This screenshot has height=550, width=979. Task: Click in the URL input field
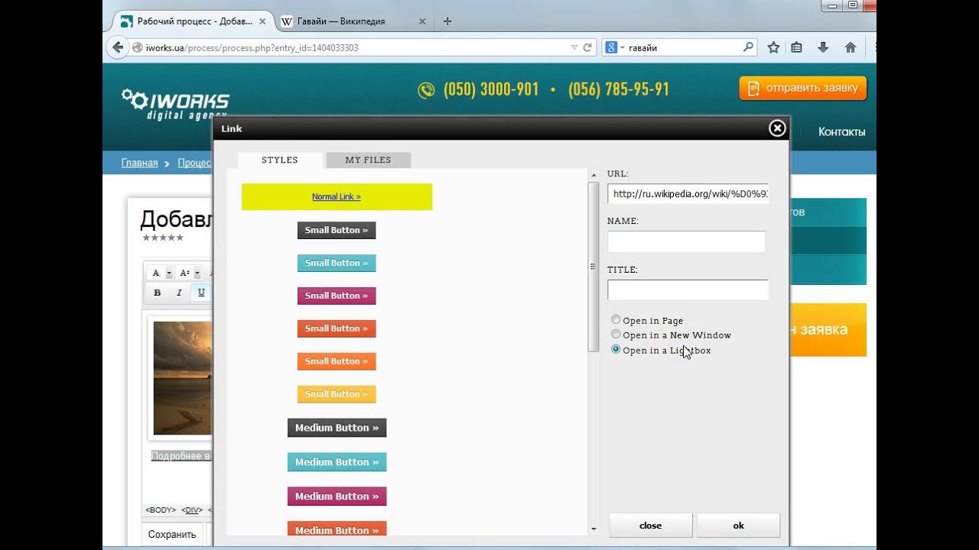(688, 193)
